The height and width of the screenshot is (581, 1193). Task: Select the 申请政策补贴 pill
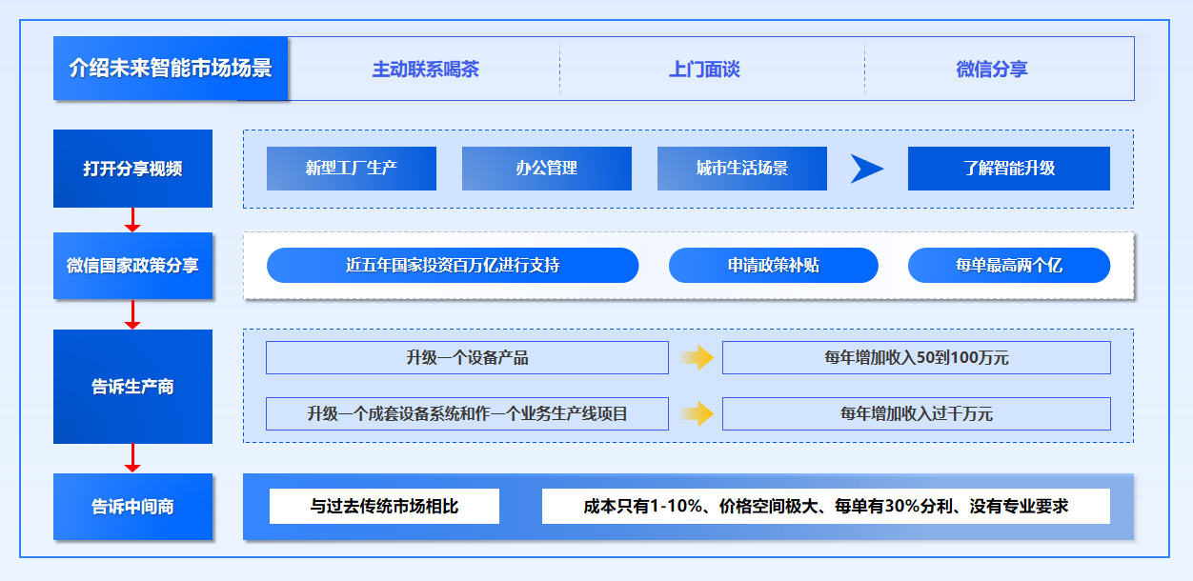click(773, 266)
